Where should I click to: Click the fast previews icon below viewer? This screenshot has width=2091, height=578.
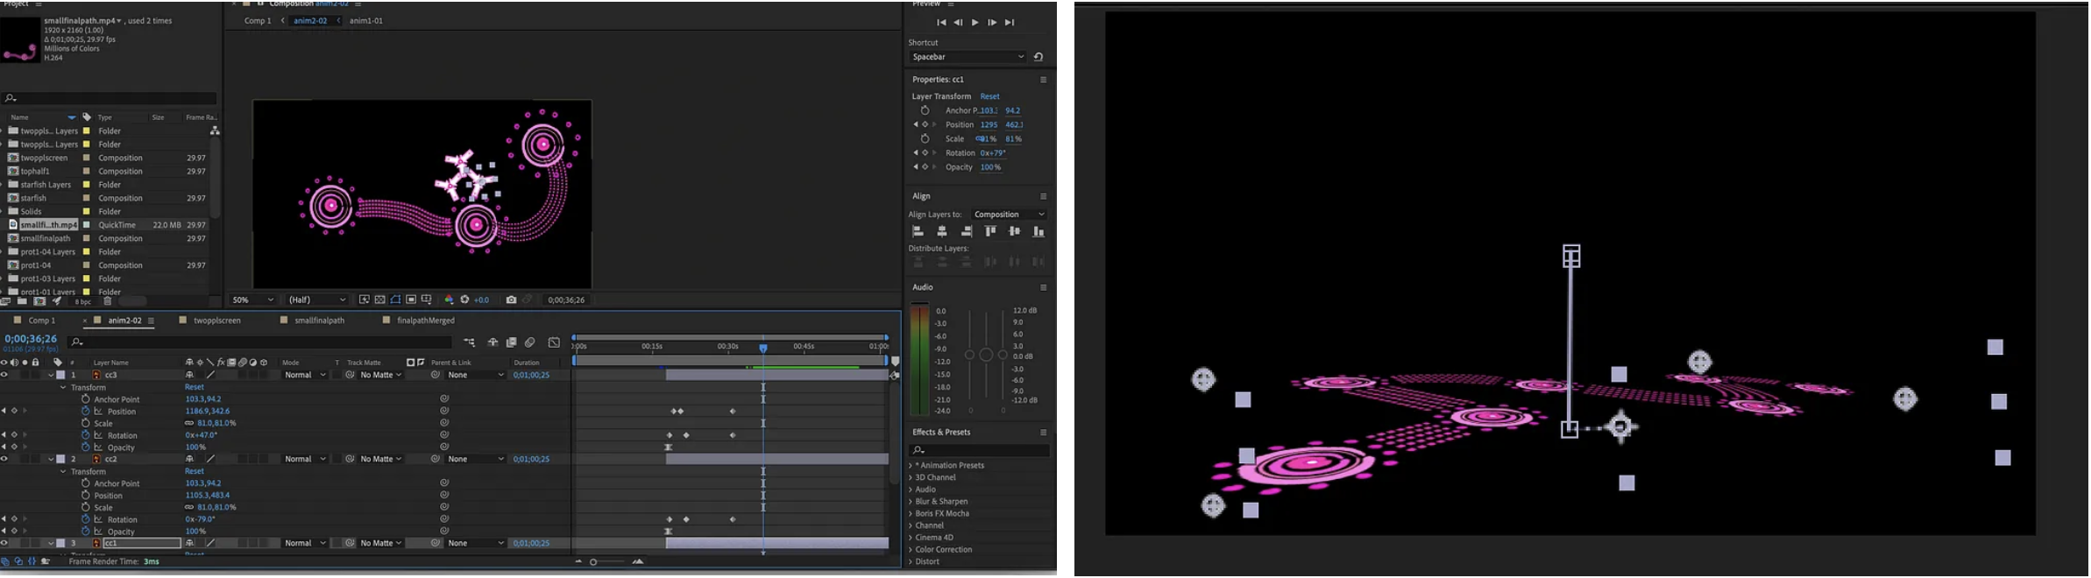point(365,300)
